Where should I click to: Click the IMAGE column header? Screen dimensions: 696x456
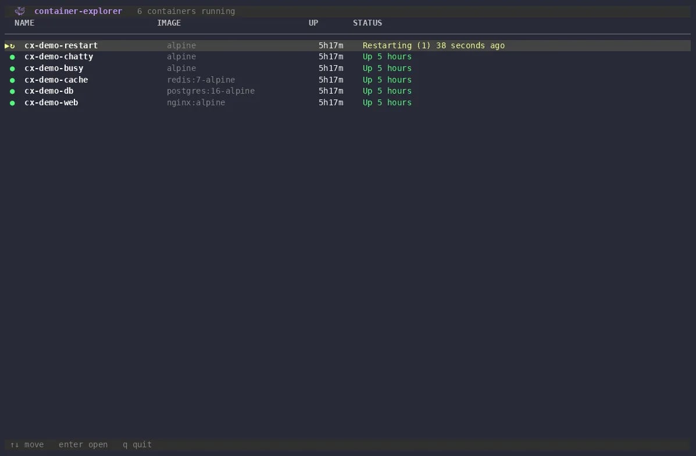[169, 23]
